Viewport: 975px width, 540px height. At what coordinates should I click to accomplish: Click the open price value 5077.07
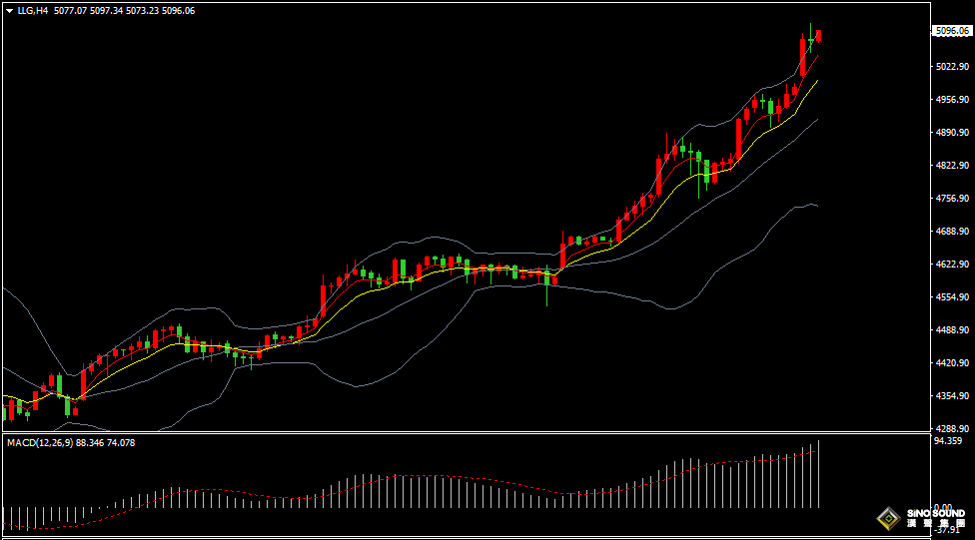[x=71, y=11]
